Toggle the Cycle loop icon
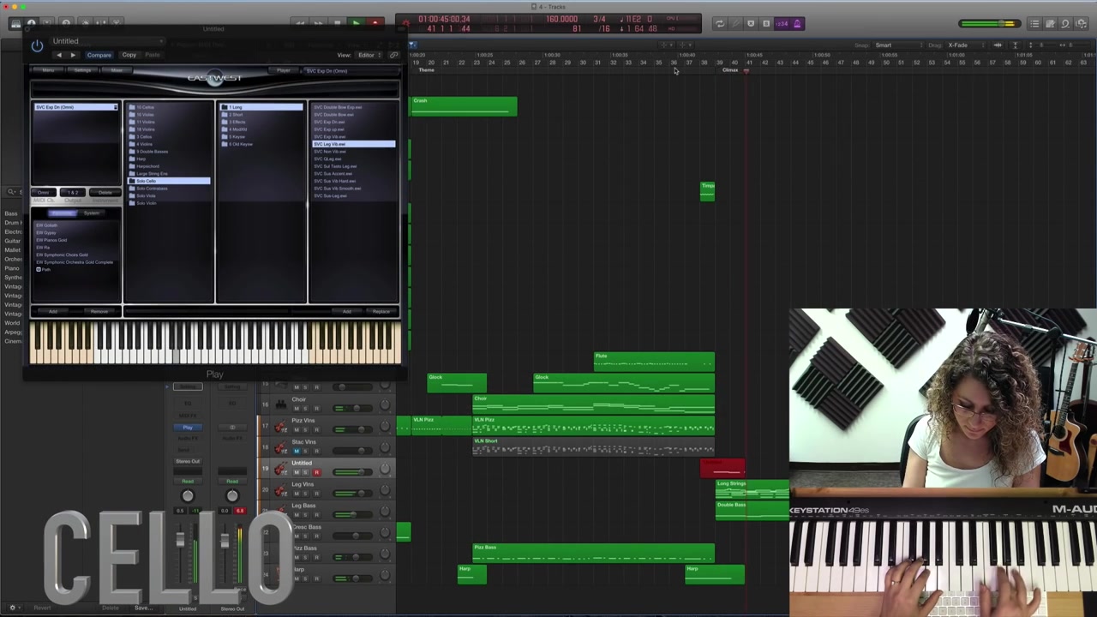Image resolution: width=1097 pixels, height=617 pixels. point(720,24)
